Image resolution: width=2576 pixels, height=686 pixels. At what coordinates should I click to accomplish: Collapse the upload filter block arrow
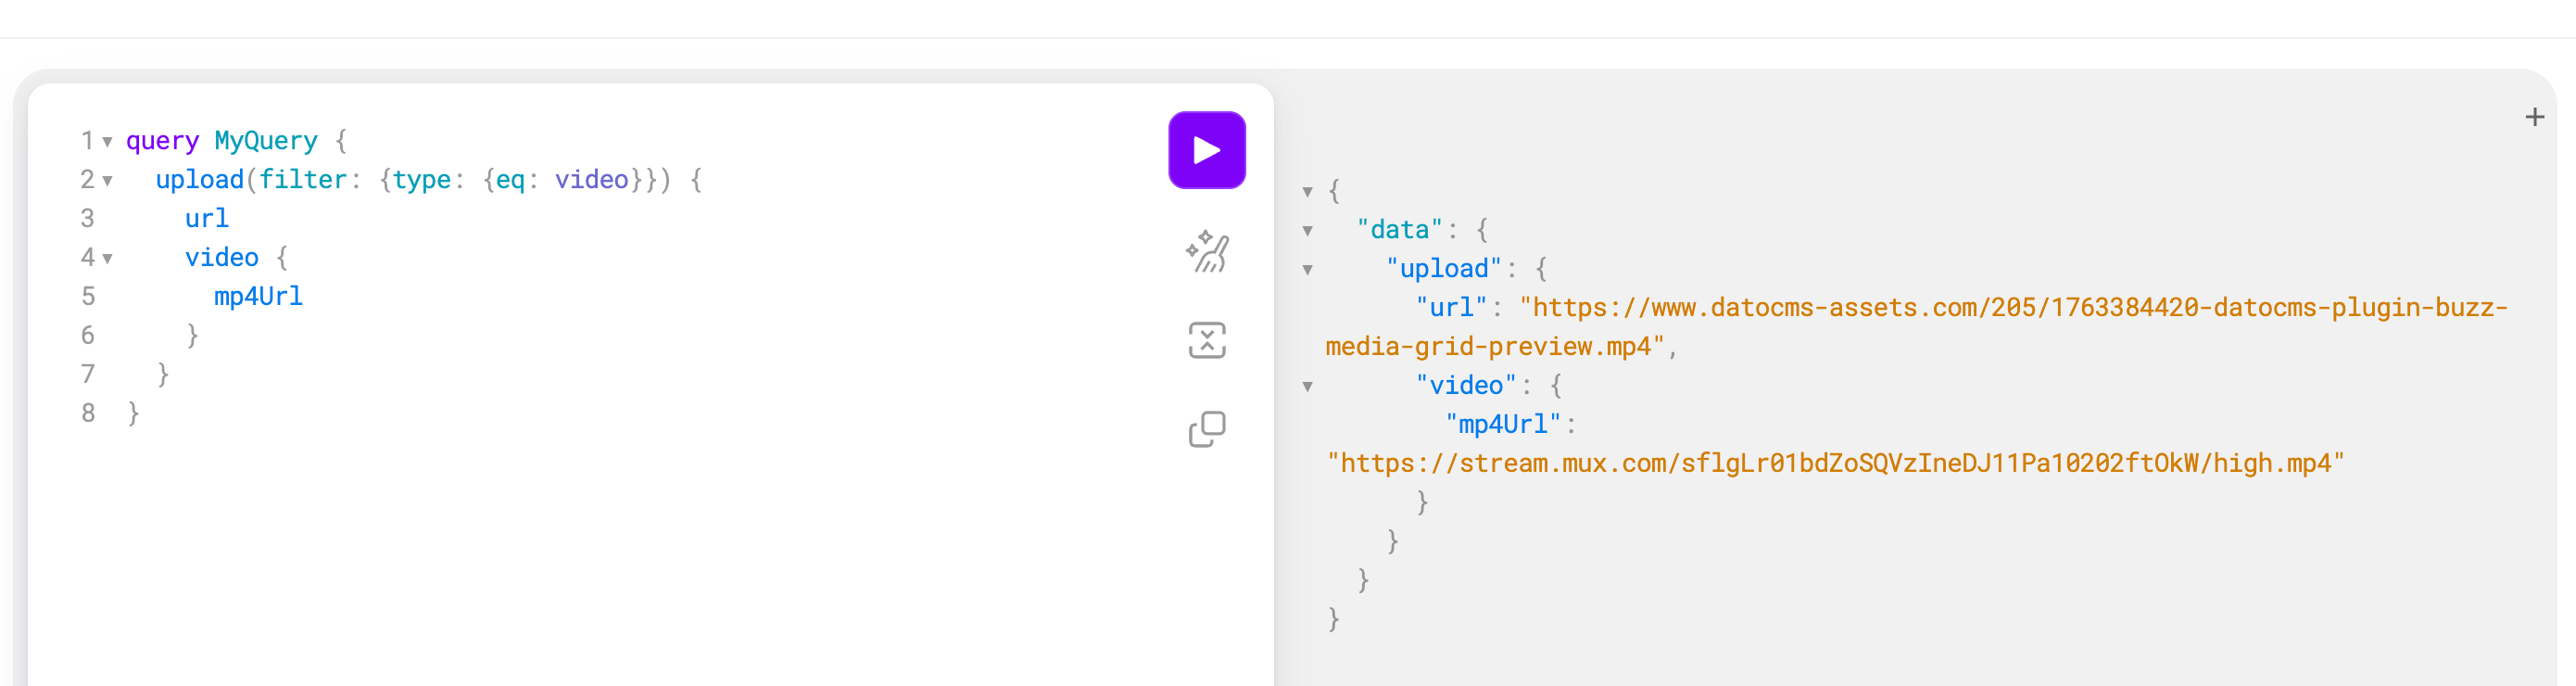(107, 181)
